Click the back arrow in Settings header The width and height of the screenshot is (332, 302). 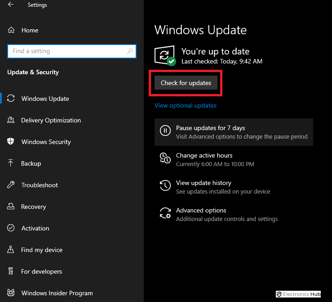11,5
